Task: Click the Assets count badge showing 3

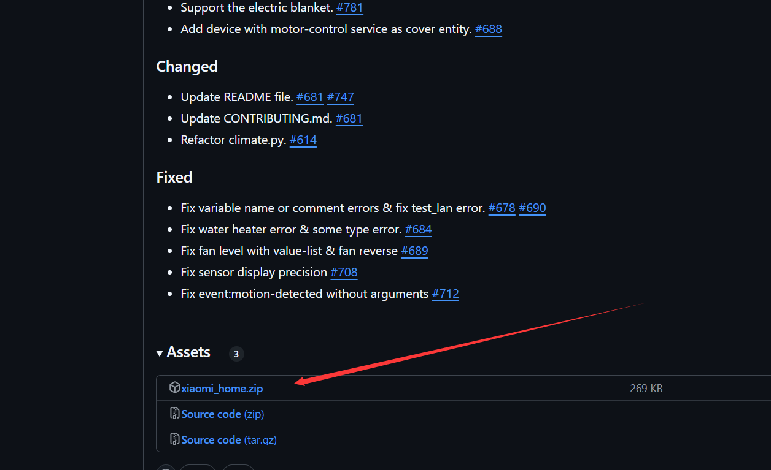Action: pos(236,354)
